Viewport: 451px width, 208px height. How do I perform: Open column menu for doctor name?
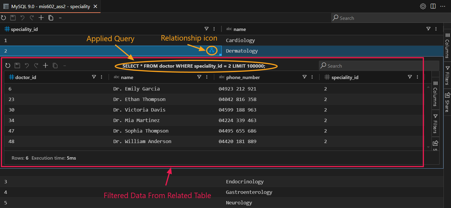pyautogui.click(x=207, y=77)
